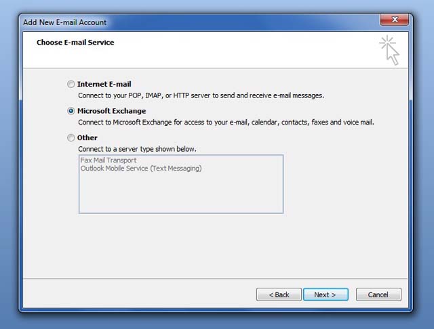
Task: Choose Fax Mail Transport in the list
Action: coord(108,160)
